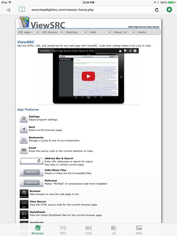
Task: Switch to Browser tab at bottom
Action: (38, 230)
